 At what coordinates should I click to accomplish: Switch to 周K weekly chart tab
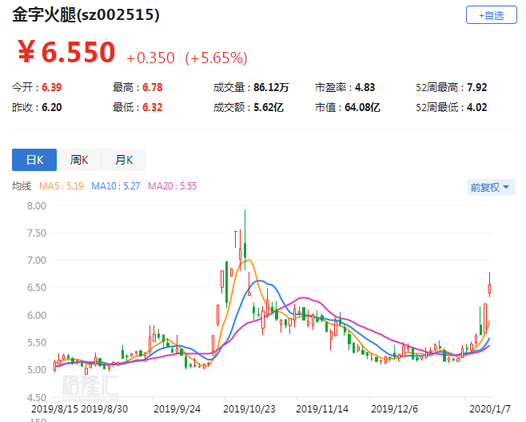[x=79, y=160]
